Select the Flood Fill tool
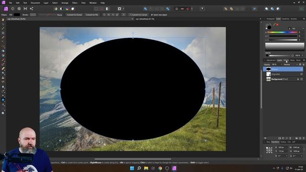 pos(3,51)
